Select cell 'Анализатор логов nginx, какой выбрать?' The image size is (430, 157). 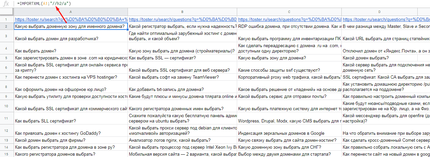point(183,140)
